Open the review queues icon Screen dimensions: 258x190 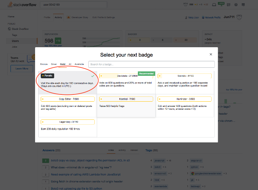(229, 4)
